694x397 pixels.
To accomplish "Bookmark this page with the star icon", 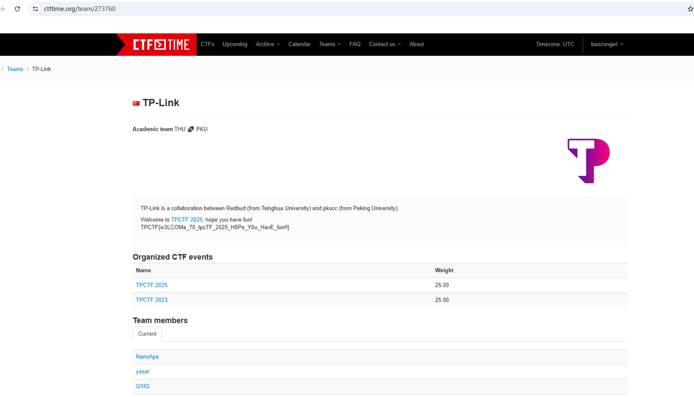I will click(690, 9).
